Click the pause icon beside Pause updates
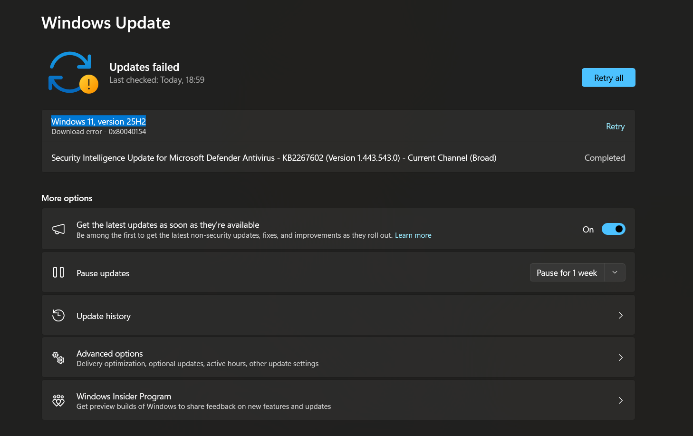693x436 pixels. click(58, 272)
